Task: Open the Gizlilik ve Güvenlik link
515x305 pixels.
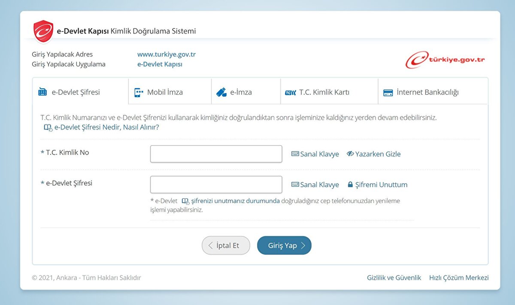Action: (394, 278)
